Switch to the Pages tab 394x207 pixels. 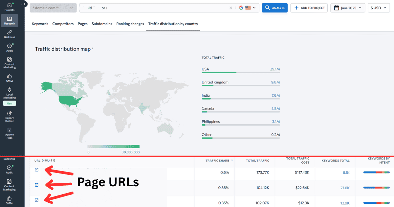coord(83,24)
